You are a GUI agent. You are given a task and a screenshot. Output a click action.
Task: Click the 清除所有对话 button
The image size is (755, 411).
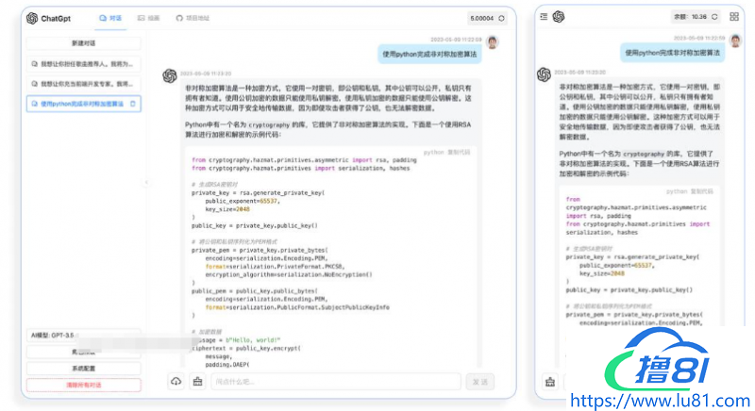pos(83,385)
